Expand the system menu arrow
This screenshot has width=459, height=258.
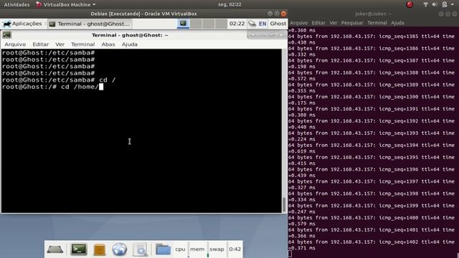[452, 5]
